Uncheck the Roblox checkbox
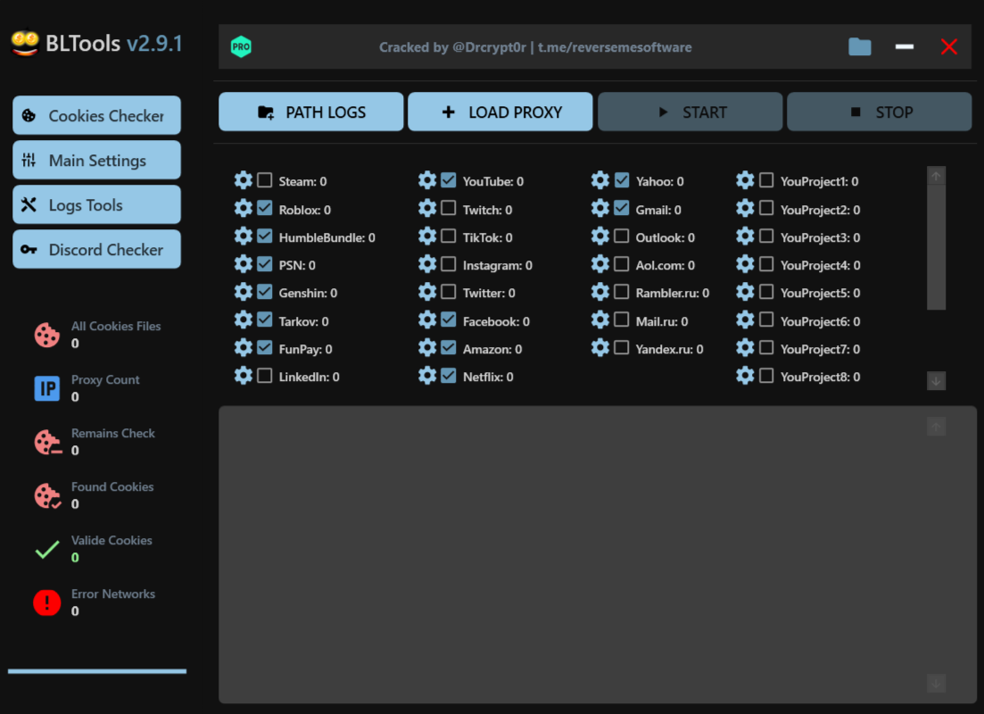Image resolution: width=984 pixels, height=714 pixels. 265,209
